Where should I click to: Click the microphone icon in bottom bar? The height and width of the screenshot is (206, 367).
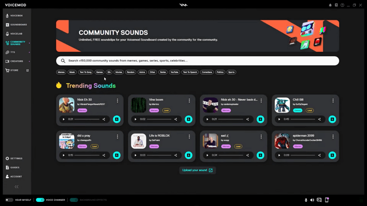tap(306, 200)
